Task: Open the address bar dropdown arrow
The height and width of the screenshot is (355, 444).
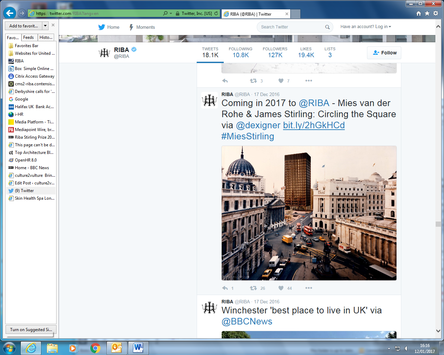Action: 171,14
